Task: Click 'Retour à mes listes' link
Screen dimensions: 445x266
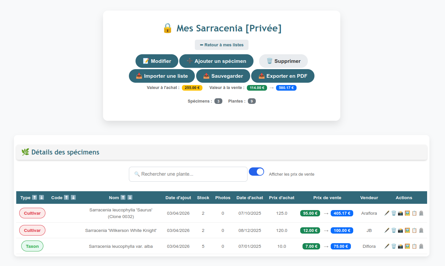Action: tap(221, 45)
